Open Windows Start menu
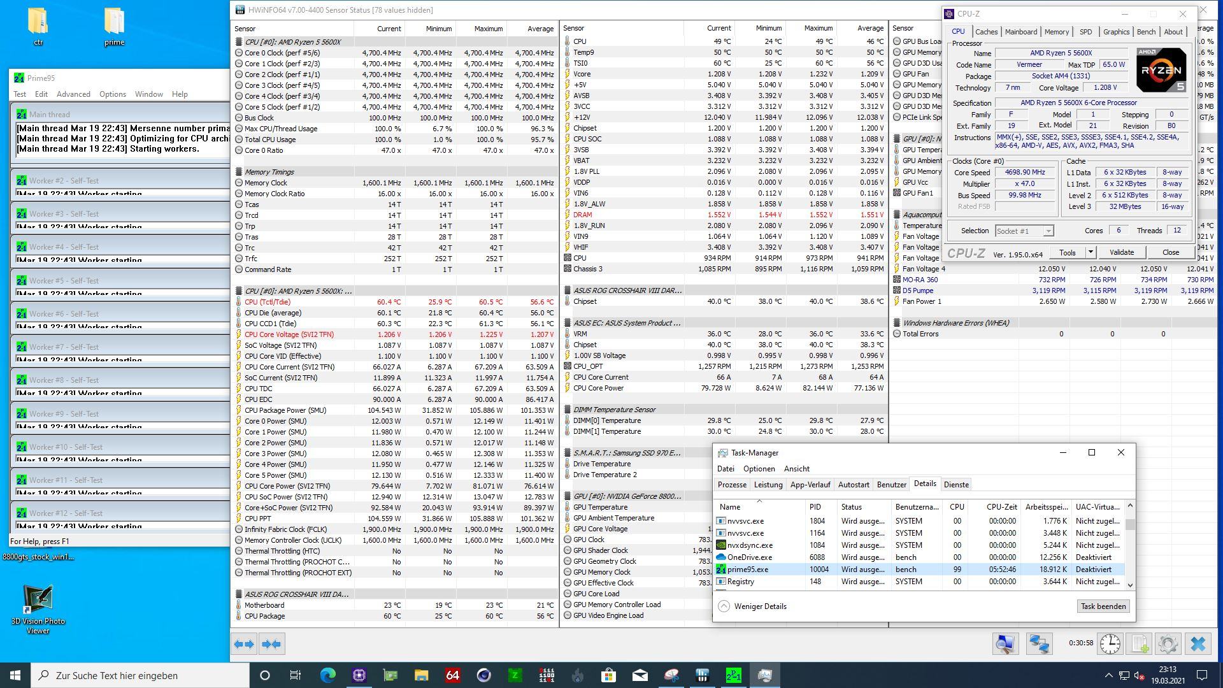This screenshot has height=688, width=1223. coord(15,675)
